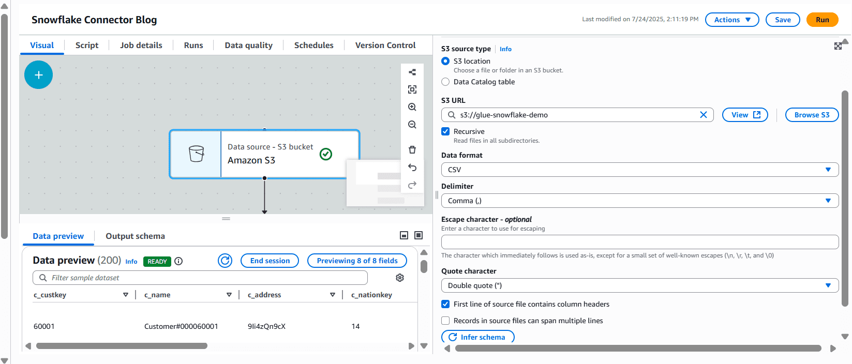The image size is (852, 364).
Task: Open the Output schema tab
Action: (135, 236)
